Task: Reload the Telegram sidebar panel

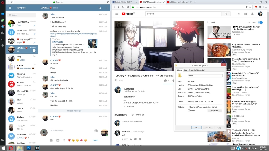Action: (12, 2)
